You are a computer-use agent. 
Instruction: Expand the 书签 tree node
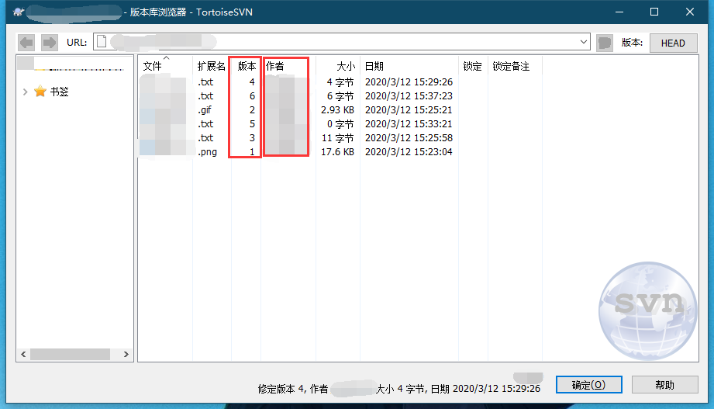tap(25, 92)
